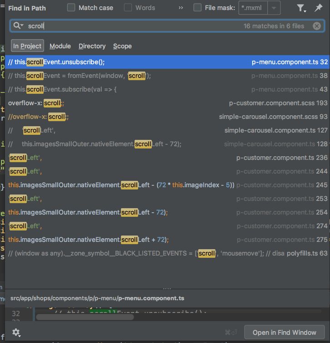Screen dimensions: 330x343
Task: Switch to the Directory scope tab
Action: [92, 46]
